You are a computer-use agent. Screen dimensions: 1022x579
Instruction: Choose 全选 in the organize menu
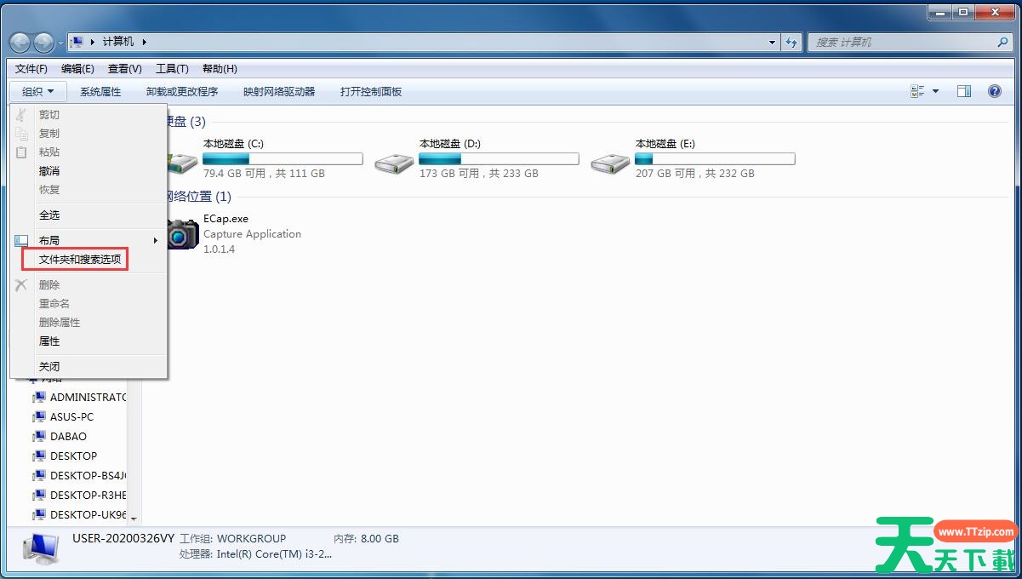click(49, 215)
